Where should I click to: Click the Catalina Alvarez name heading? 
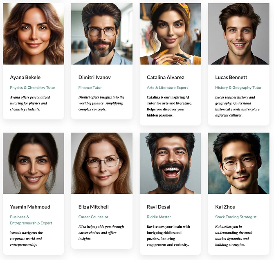click(x=165, y=77)
